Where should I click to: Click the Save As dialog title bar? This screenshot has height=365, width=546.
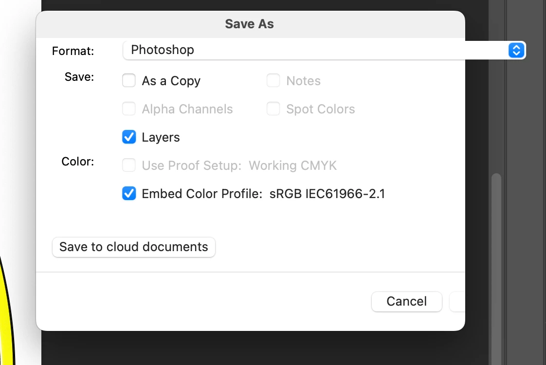pos(250,24)
